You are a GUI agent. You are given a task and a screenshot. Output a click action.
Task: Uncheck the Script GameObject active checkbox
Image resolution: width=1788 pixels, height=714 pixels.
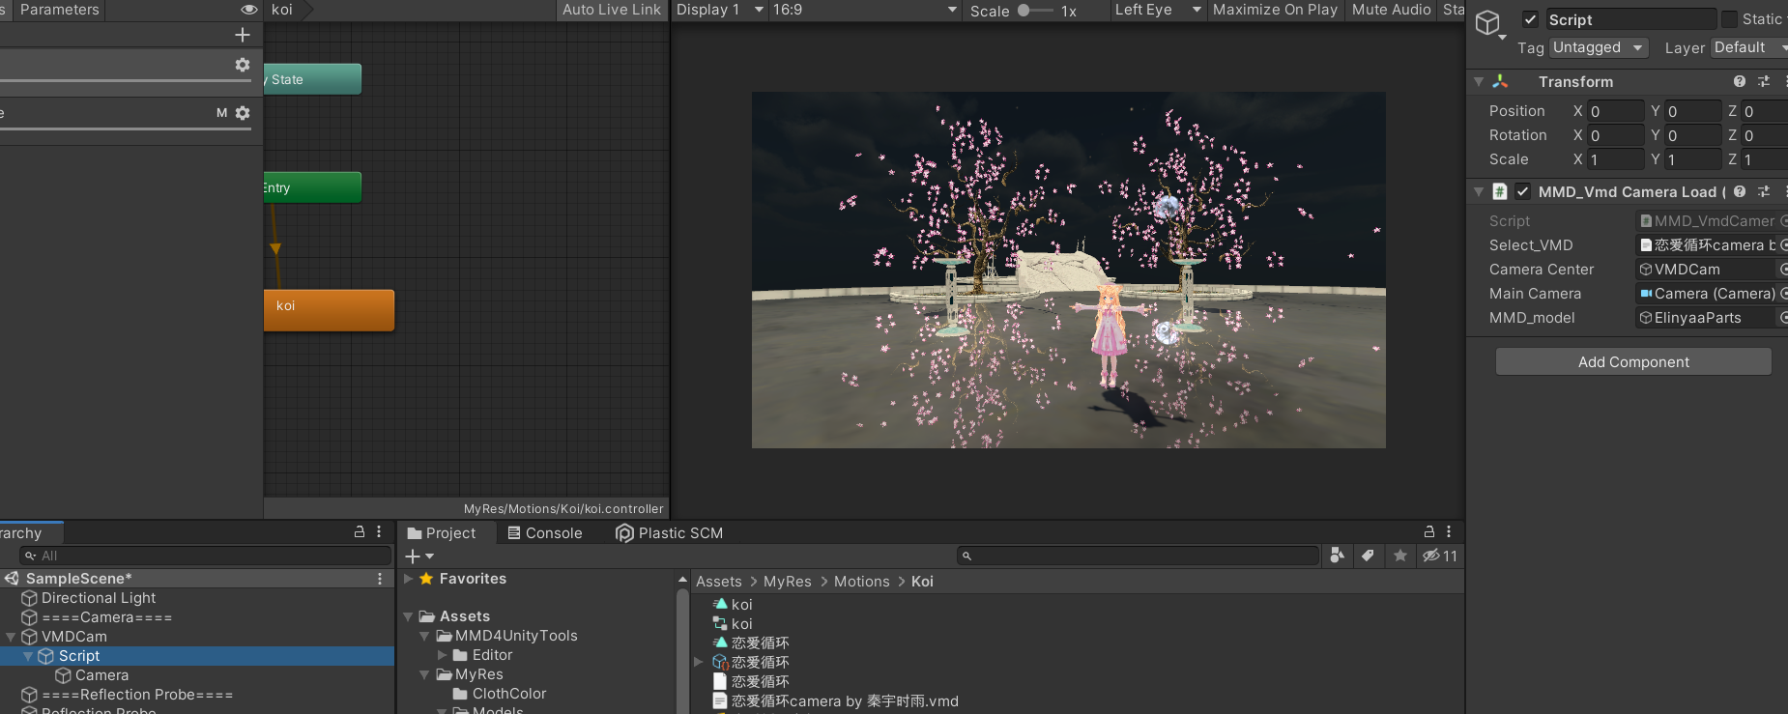1531,19
